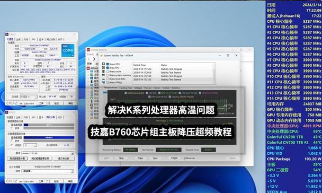The height and width of the screenshot is (193, 322).
Task: Toggle the Stress FPU checkbox
Action: (x=108, y=68)
